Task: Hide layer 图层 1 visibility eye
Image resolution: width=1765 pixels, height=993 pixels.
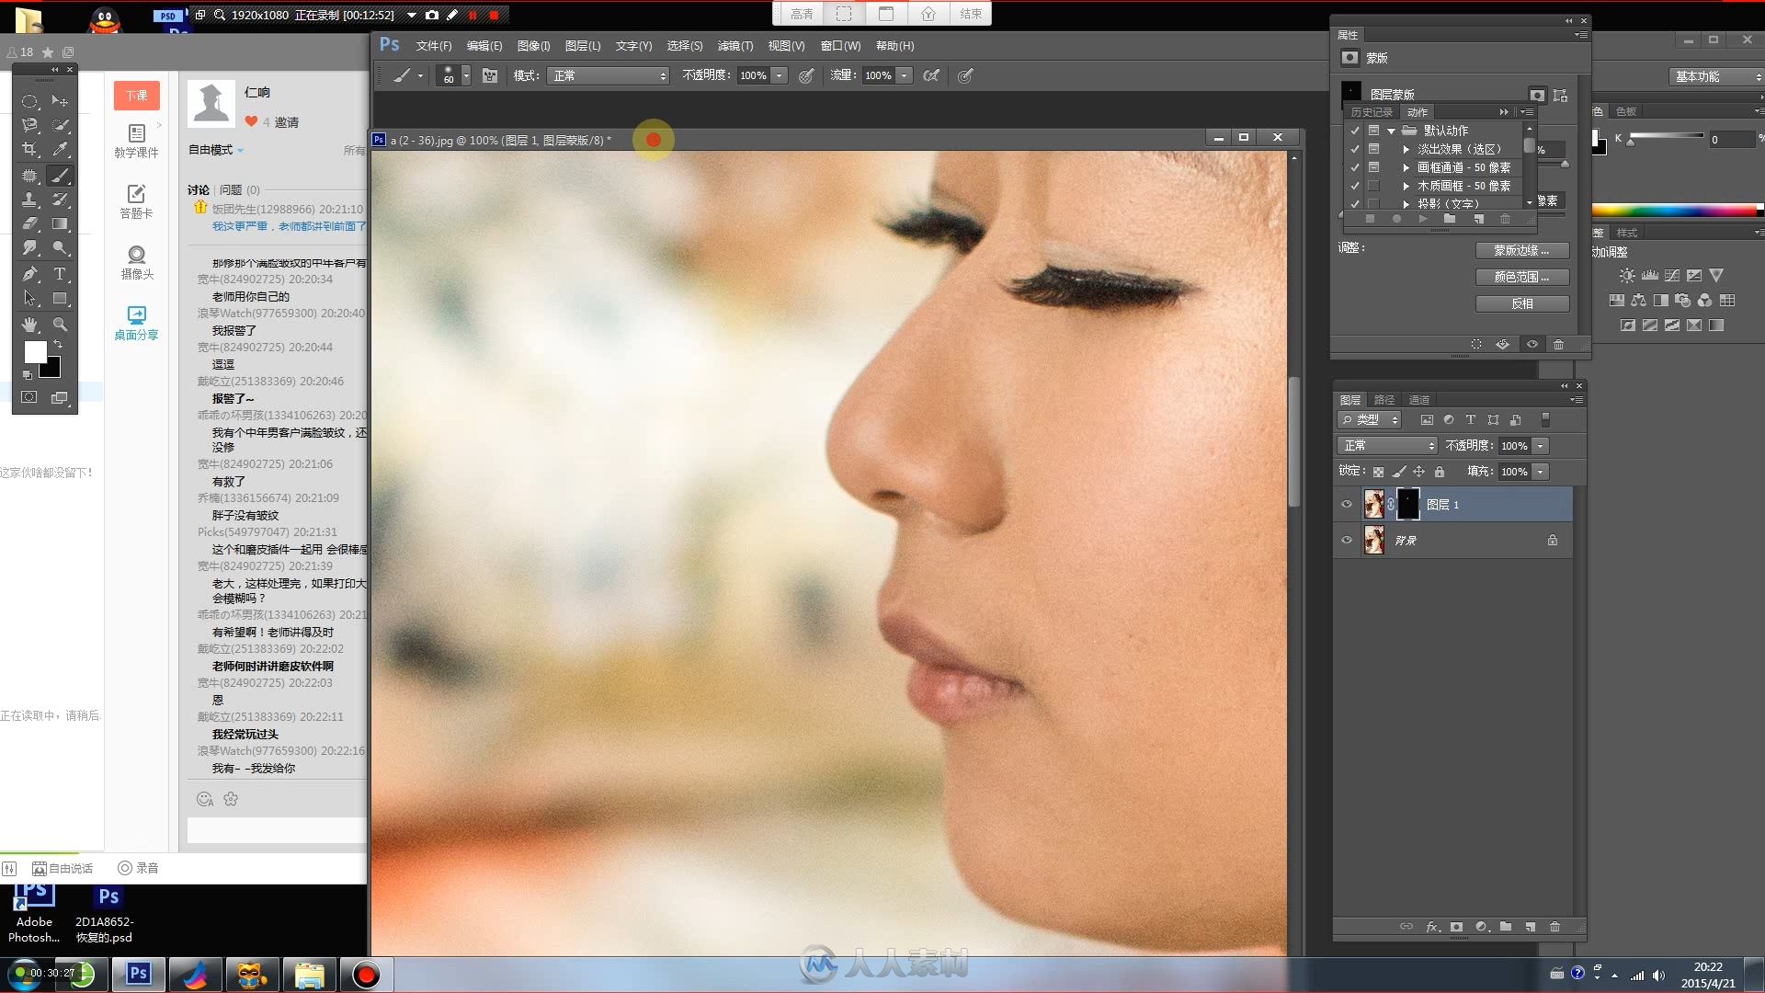Action: tap(1347, 504)
